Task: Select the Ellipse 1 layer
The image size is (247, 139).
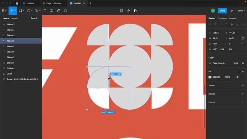Action: tap(21, 63)
